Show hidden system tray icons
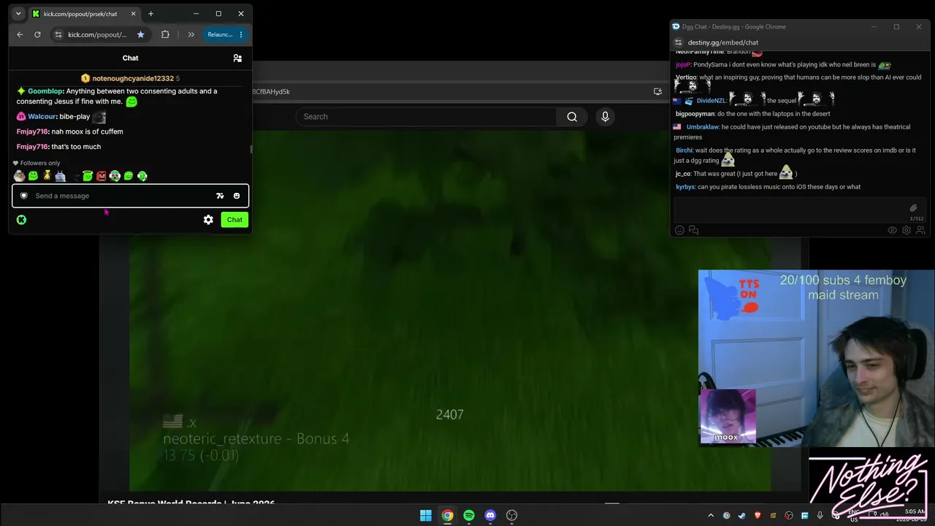Screen dimensions: 935x526 pyautogui.click(x=711, y=516)
